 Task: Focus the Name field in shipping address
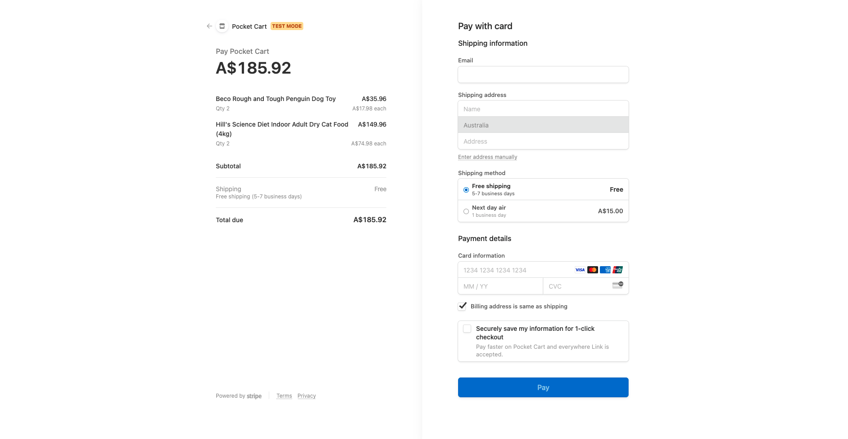pos(543,109)
